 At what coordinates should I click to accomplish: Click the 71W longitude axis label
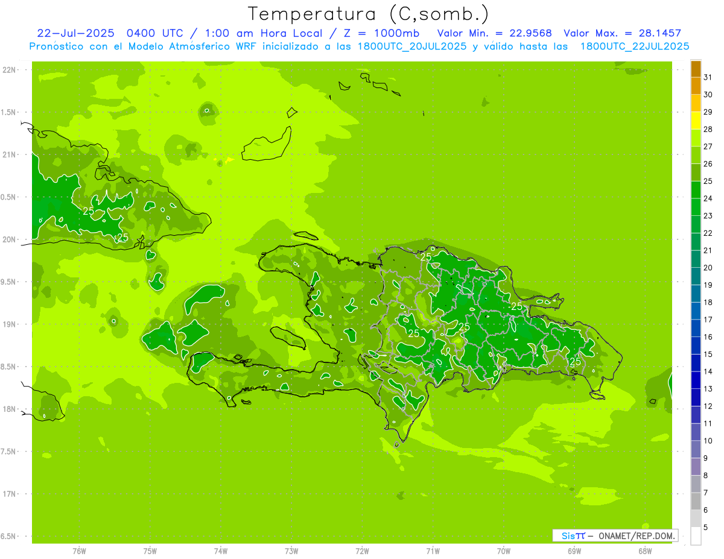433,551
